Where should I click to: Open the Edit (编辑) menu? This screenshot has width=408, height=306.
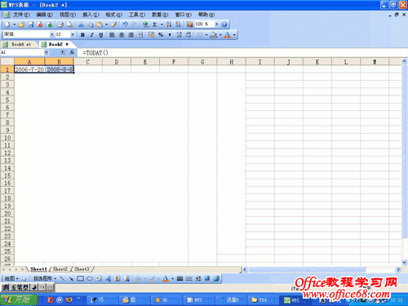(x=45, y=15)
